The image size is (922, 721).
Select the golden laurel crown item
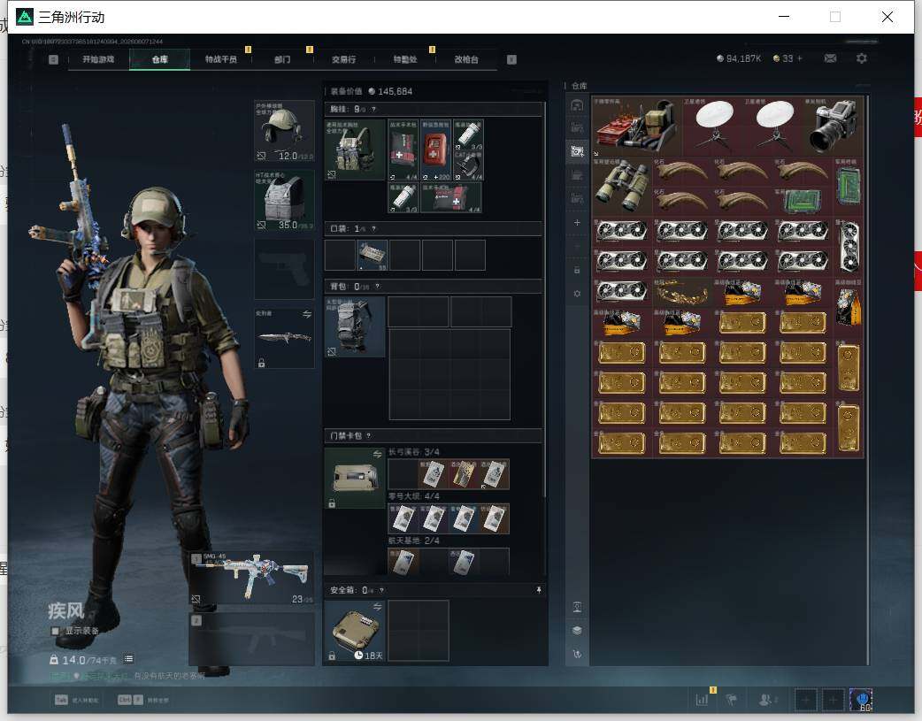coord(682,292)
